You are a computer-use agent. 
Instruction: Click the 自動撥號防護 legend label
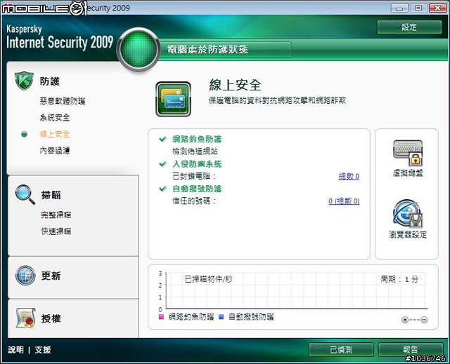251,317
